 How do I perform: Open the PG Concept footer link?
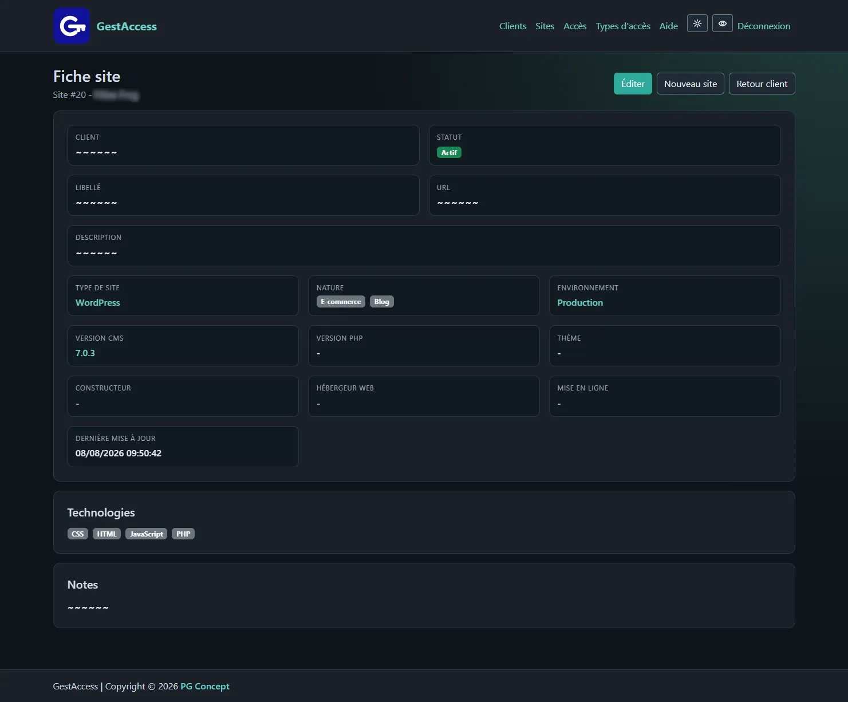point(205,686)
